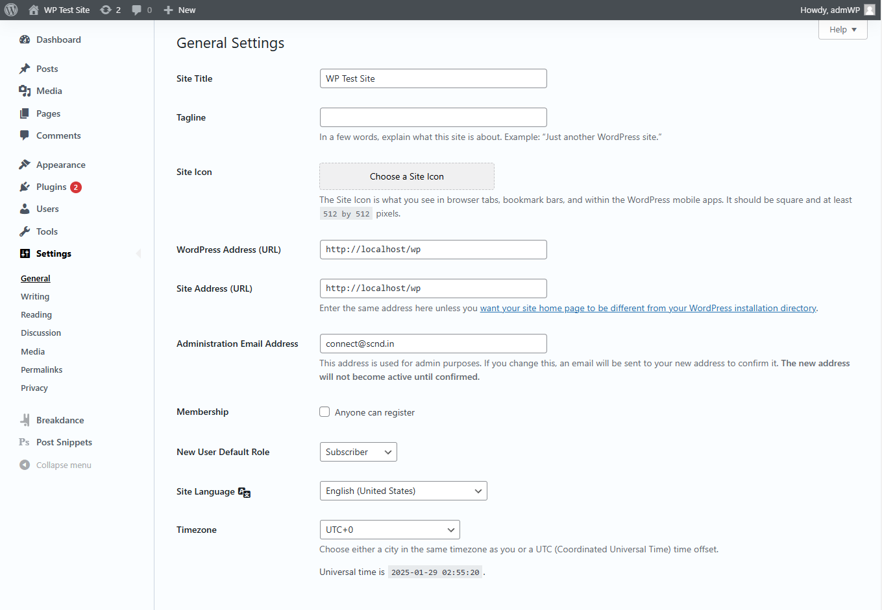Screen dimensions: 882x610
Task: Click the Pages menu label
Action: pos(49,113)
